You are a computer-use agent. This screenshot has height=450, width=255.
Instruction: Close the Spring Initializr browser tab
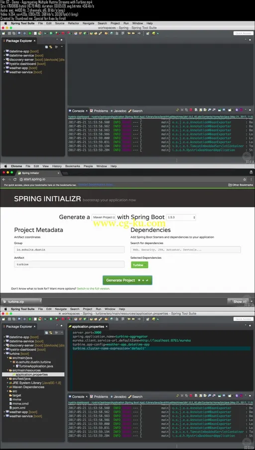[x=58, y=173]
